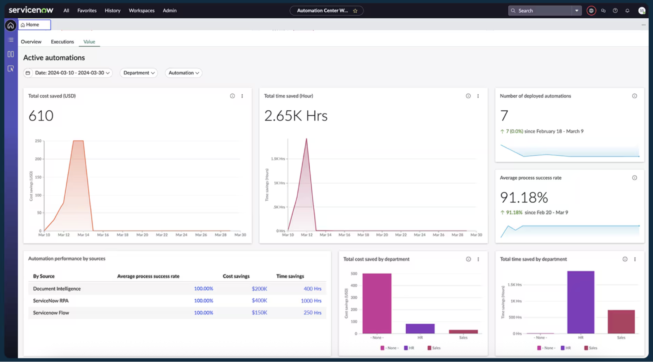Open the Department filter dropdown
The height and width of the screenshot is (362, 653).
coord(139,73)
